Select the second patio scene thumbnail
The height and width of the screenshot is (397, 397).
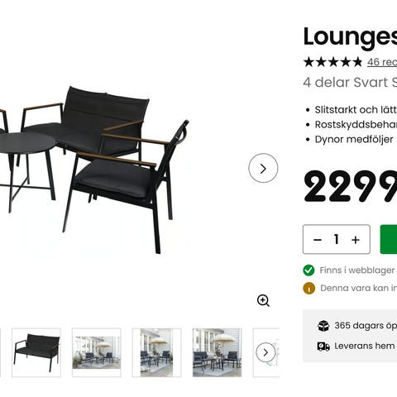97,352
